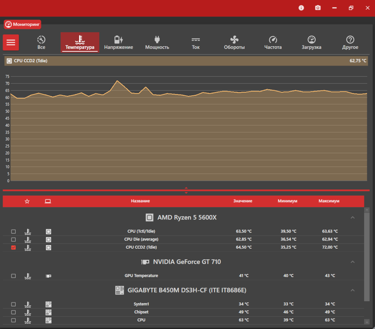375x329 pixels.
Task: Click the board icon in motherboard CPU row
Action: [48, 320]
